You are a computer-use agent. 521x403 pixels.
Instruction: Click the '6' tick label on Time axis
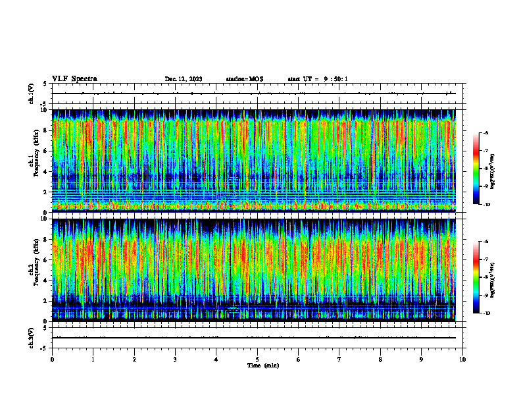[x=299, y=360]
